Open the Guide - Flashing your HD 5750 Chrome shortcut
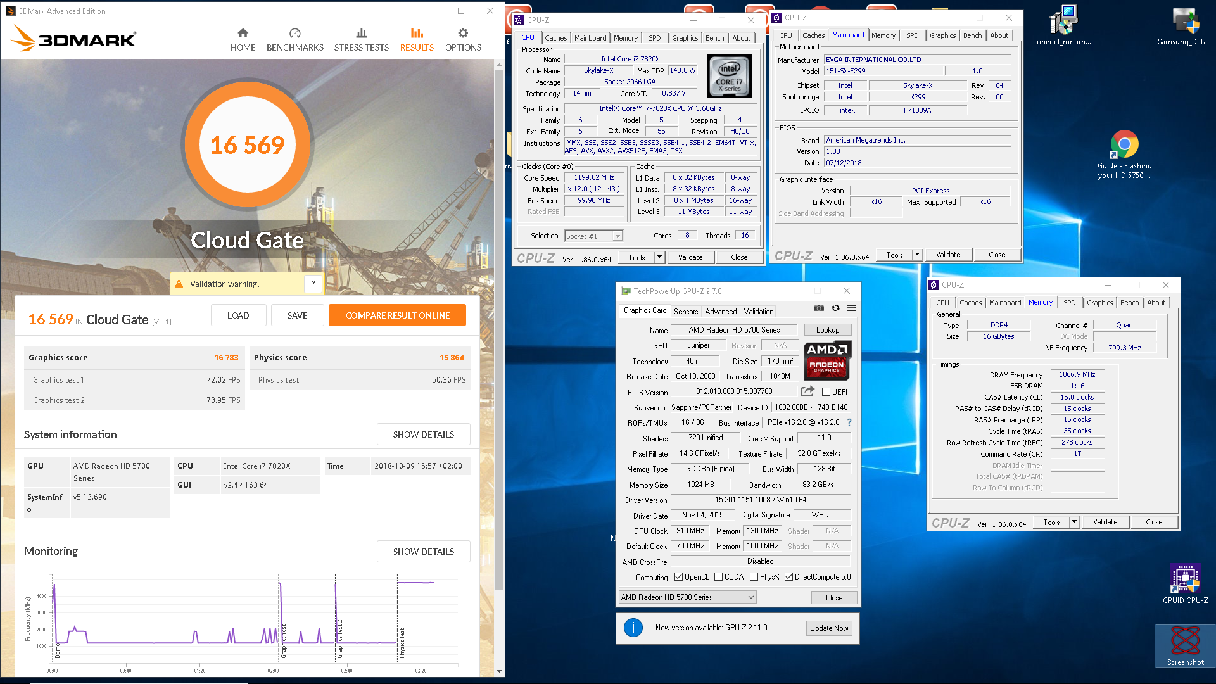The width and height of the screenshot is (1216, 684). coord(1124,155)
